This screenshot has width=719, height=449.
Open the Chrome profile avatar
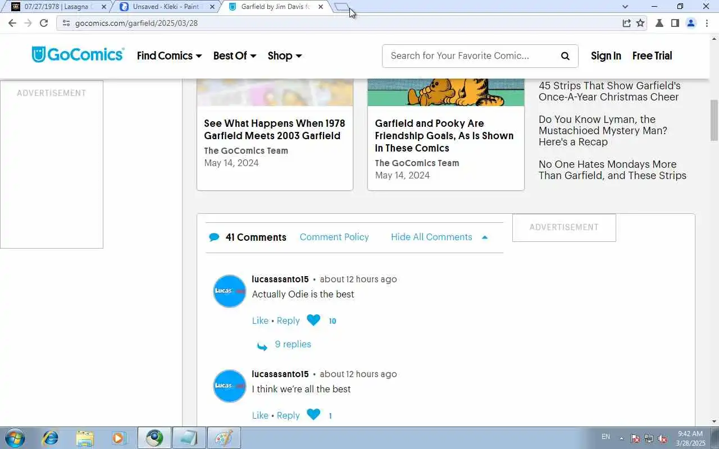(691, 23)
